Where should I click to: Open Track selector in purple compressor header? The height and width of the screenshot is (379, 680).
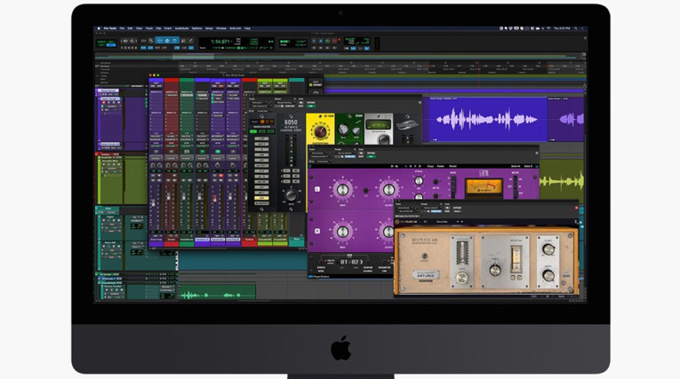click(x=318, y=153)
